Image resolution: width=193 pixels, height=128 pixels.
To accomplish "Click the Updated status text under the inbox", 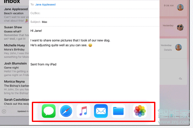I will [23, 111].
